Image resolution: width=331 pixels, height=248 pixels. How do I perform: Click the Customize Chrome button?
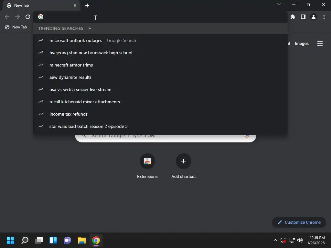[x=299, y=222]
